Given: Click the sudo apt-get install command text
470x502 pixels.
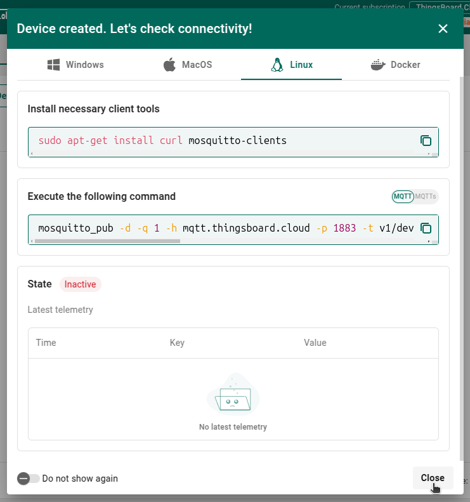Looking at the screenshot, I should click(x=162, y=140).
